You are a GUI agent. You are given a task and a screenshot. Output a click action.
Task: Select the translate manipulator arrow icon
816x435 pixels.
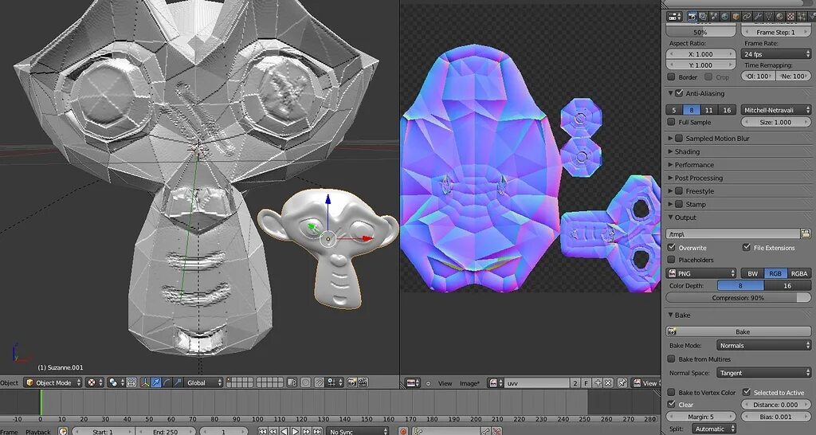pos(155,382)
